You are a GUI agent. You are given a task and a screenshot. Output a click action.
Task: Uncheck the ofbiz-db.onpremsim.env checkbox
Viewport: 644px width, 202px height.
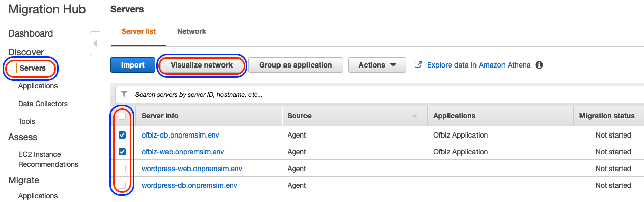(122, 135)
